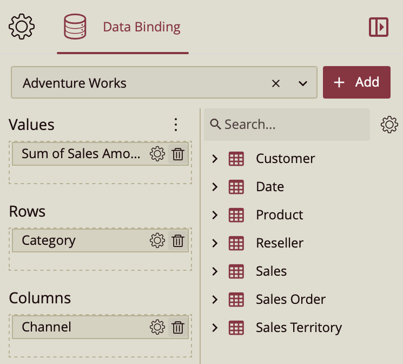This screenshot has height=364, width=403.
Task: Select the Reseller table in field list
Action: click(279, 243)
